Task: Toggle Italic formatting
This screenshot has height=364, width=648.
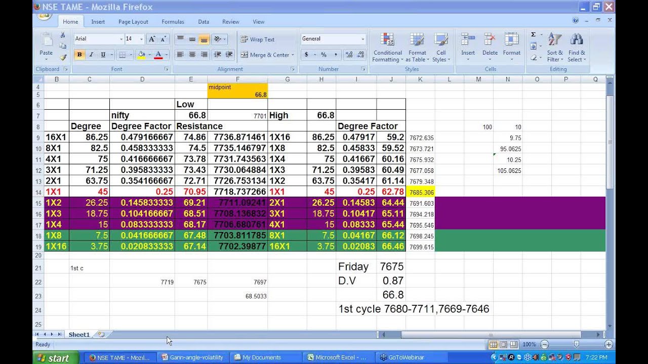Action: tap(91, 55)
